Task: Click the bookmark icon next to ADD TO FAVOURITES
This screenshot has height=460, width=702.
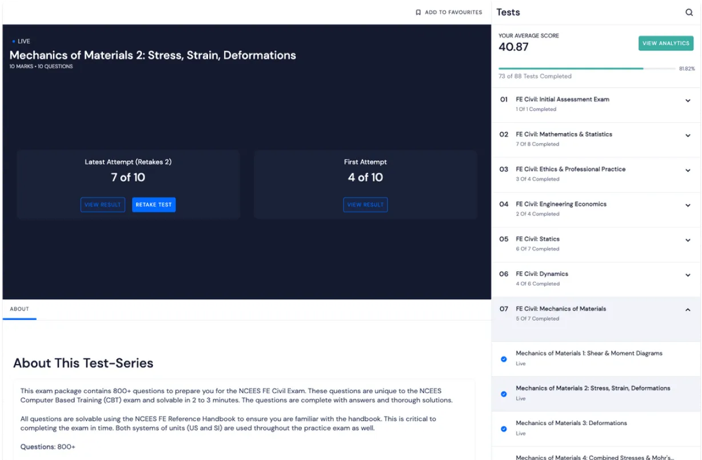Action: click(x=418, y=12)
